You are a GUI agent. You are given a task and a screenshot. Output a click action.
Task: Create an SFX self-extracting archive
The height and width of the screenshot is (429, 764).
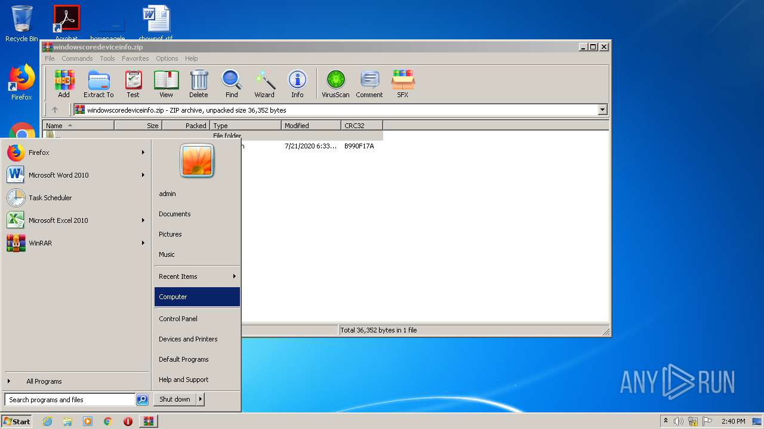tap(403, 83)
